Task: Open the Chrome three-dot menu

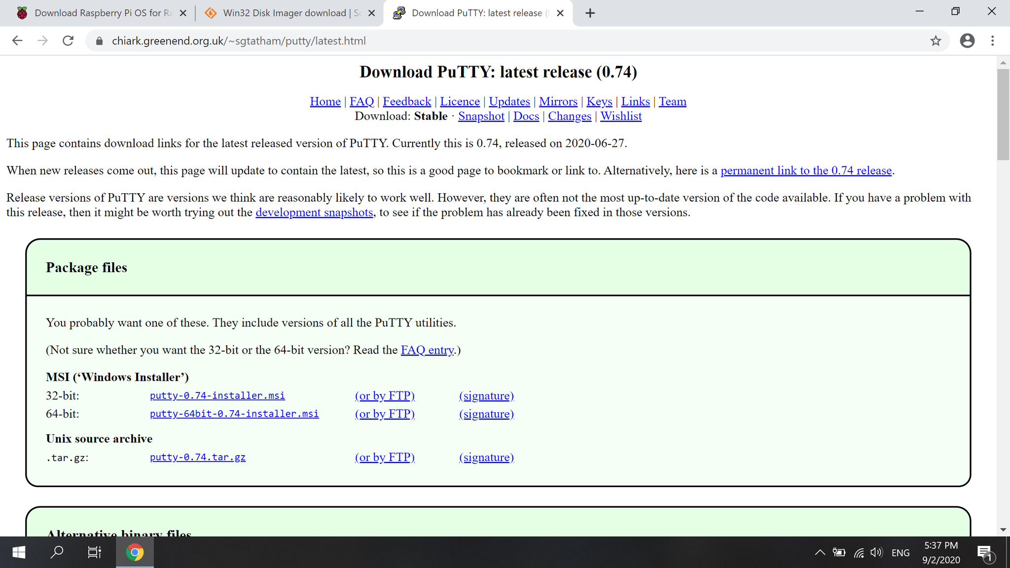Action: tap(993, 41)
